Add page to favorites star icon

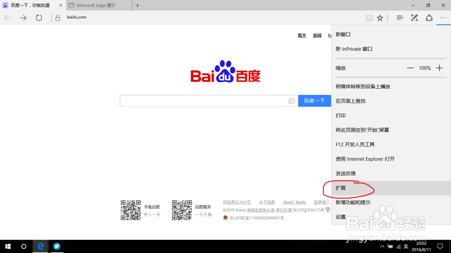pyautogui.click(x=380, y=18)
